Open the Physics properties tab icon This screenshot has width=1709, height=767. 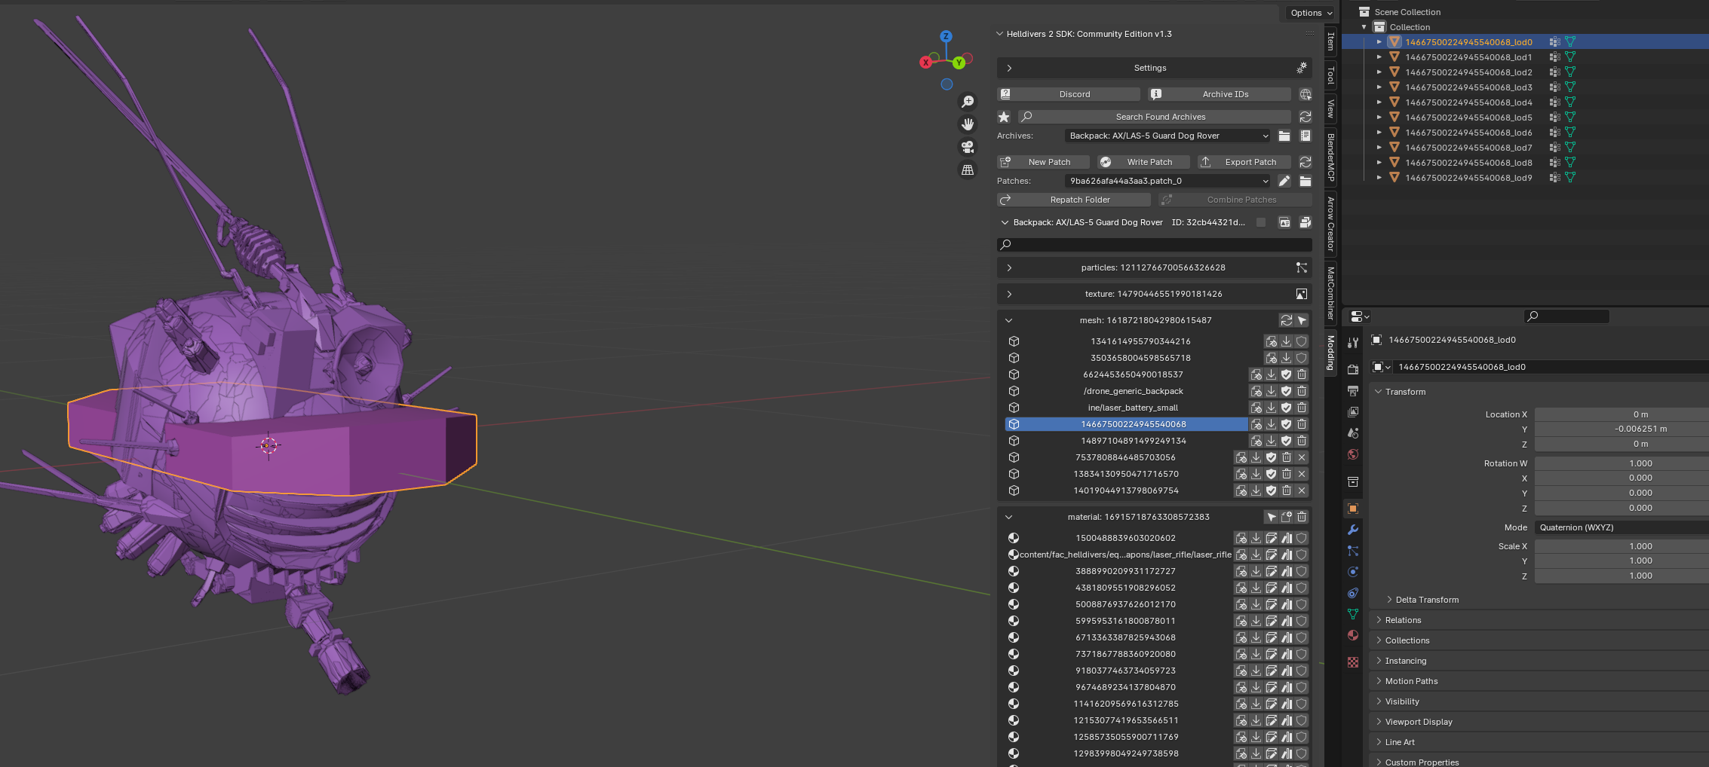(1353, 572)
